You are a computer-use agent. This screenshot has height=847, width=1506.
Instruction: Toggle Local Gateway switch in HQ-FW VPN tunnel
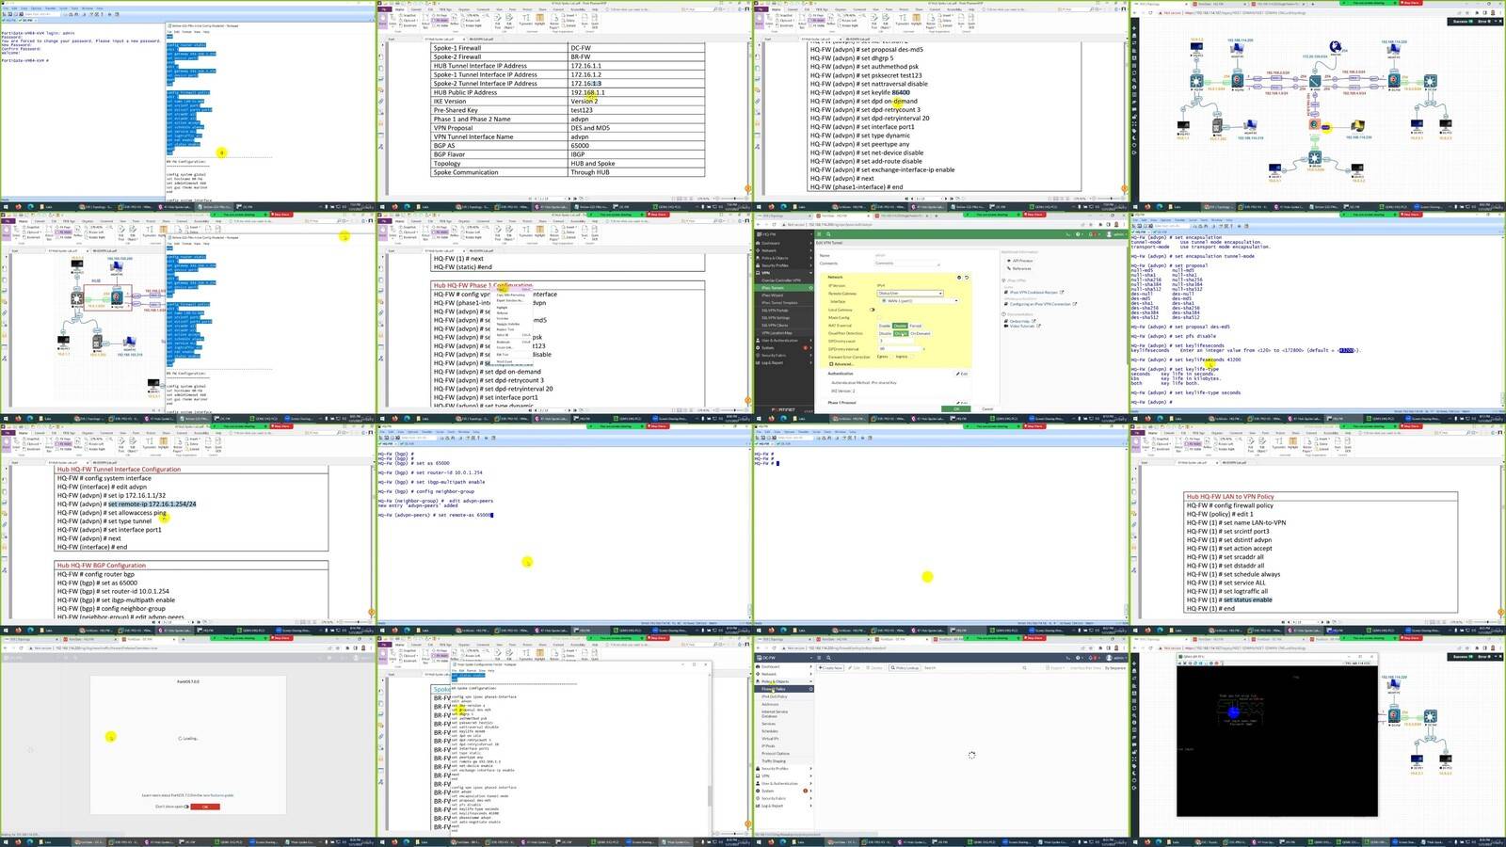click(872, 310)
